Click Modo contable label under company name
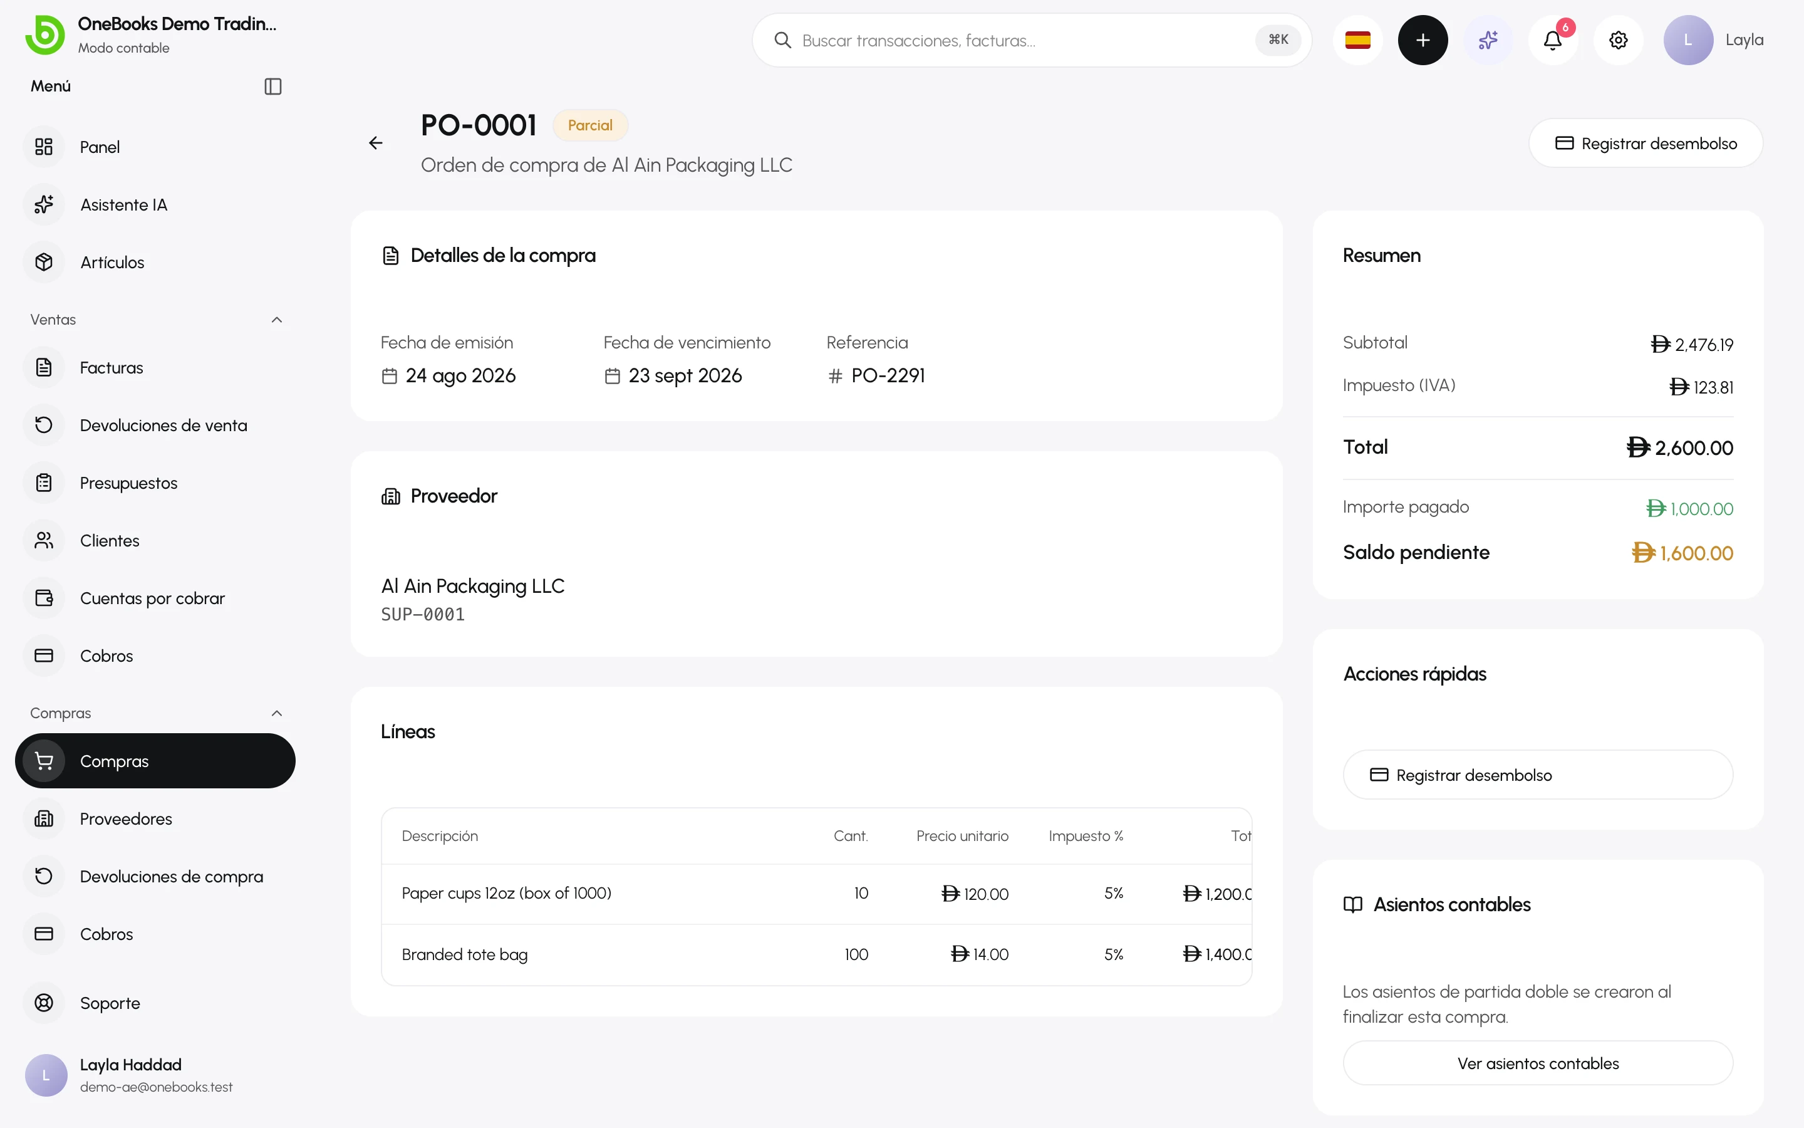The width and height of the screenshot is (1804, 1128). pos(124,48)
